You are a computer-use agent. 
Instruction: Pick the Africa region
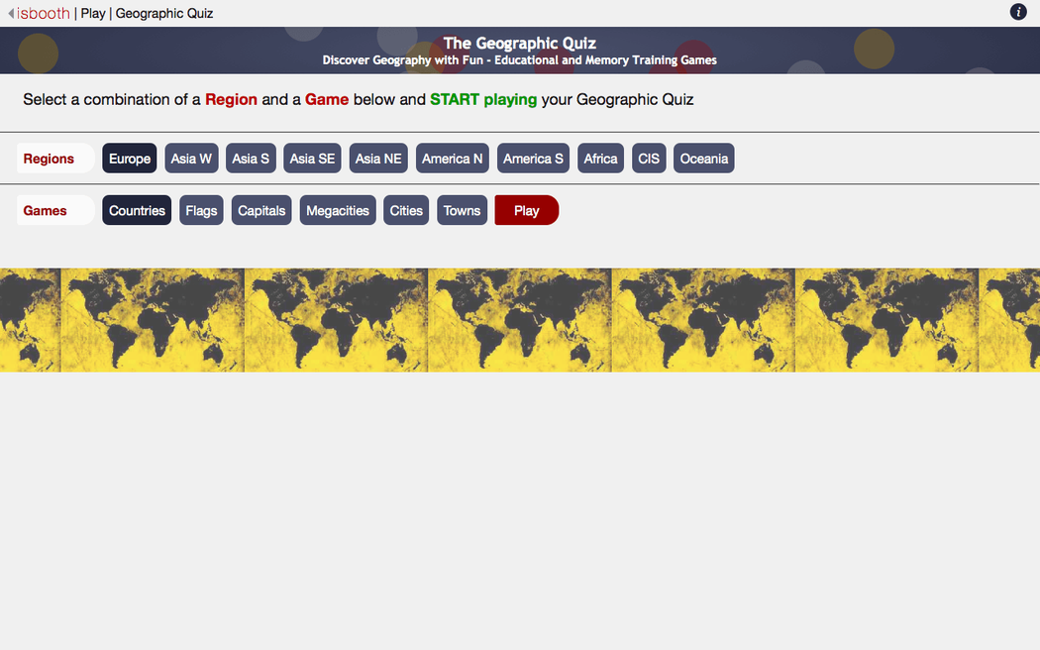(600, 159)
